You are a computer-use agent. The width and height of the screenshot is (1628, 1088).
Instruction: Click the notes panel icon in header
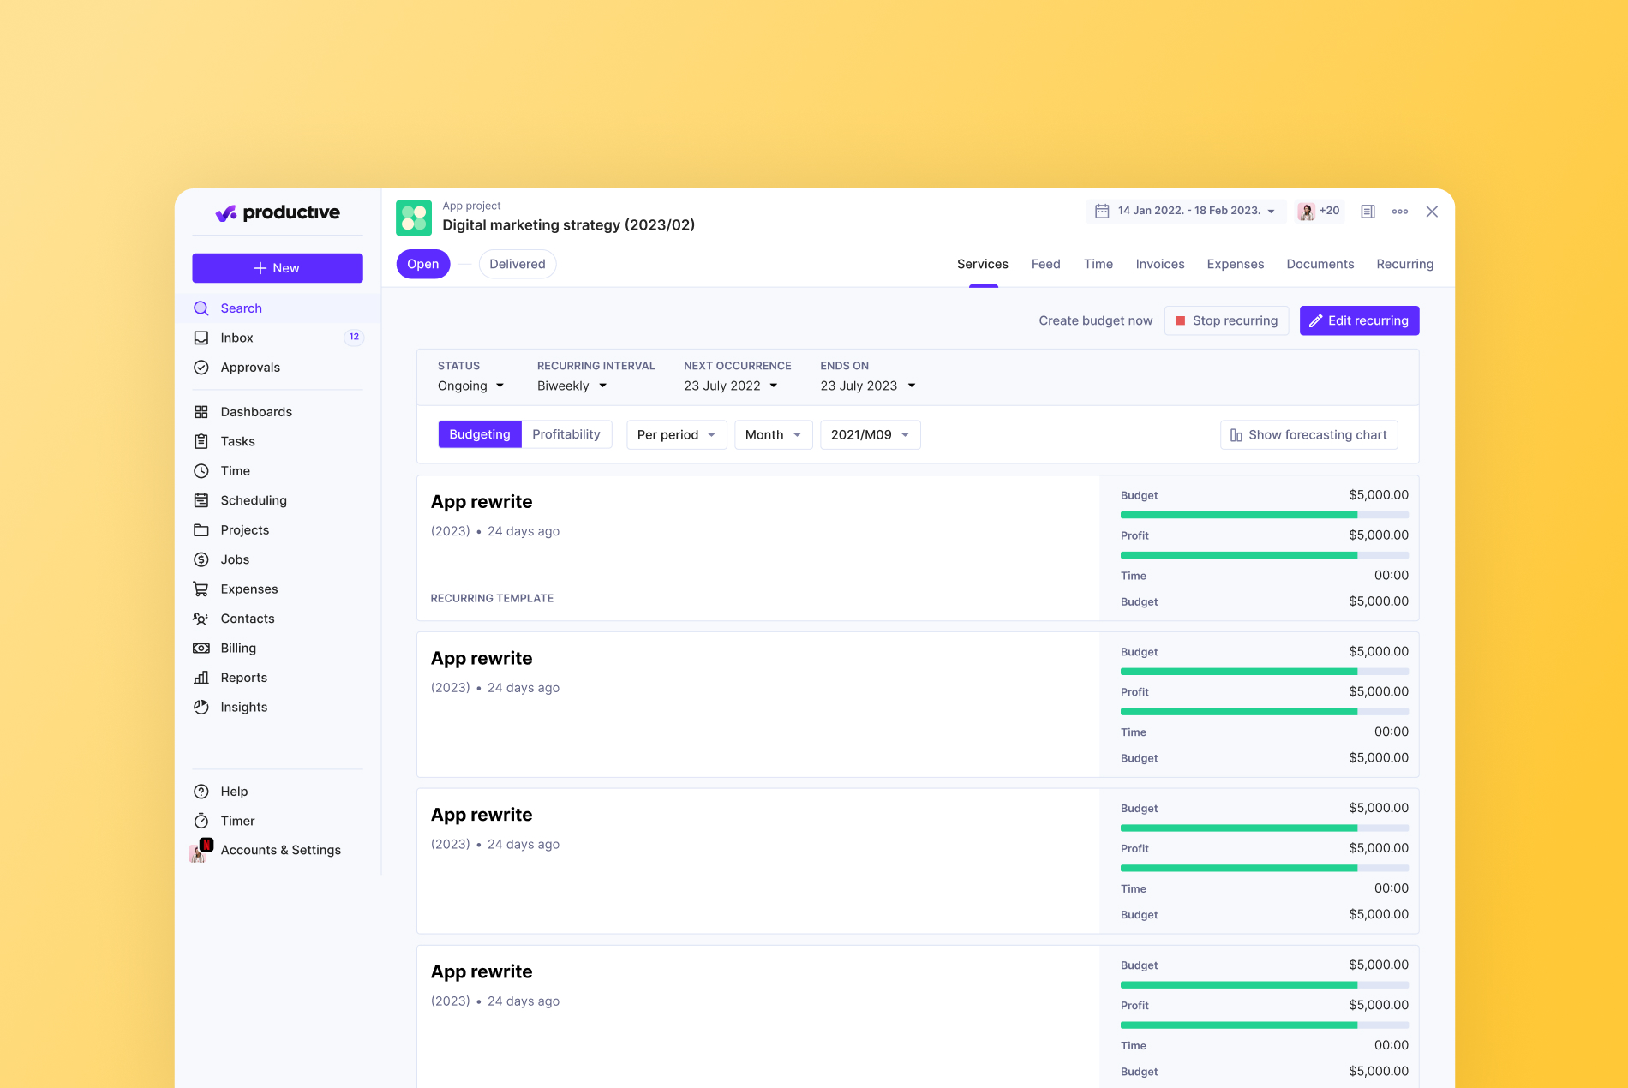coord(1368,212)
